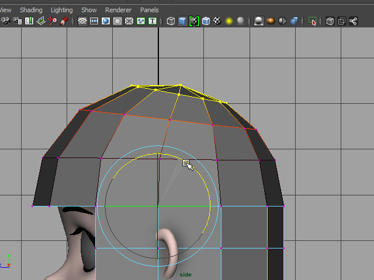Click the Image Plane icon
374x280 pixels.
(41, 21)
